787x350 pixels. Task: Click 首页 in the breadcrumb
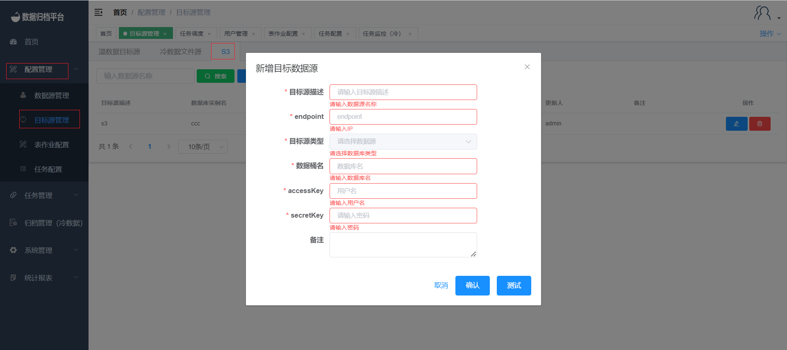(x=120, y=12)
